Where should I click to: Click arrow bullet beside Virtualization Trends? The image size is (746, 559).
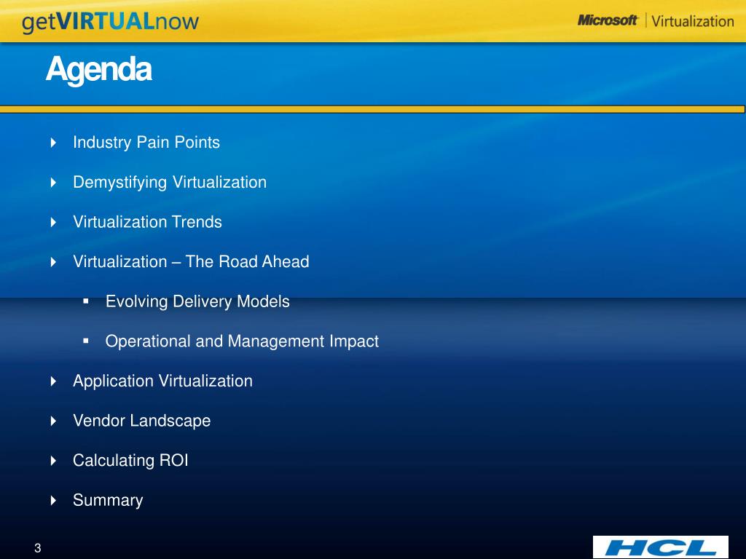tap(53, 222)
